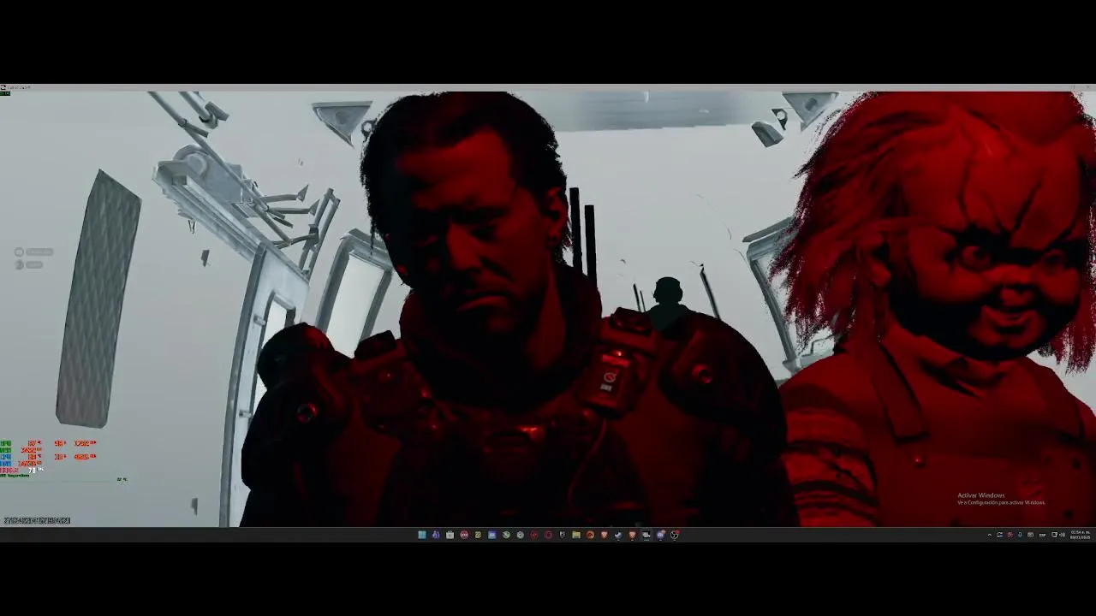Click the red tray icon
Image resolution: width=1096 pixels, height=616 pixels.
pos(1010,535)
